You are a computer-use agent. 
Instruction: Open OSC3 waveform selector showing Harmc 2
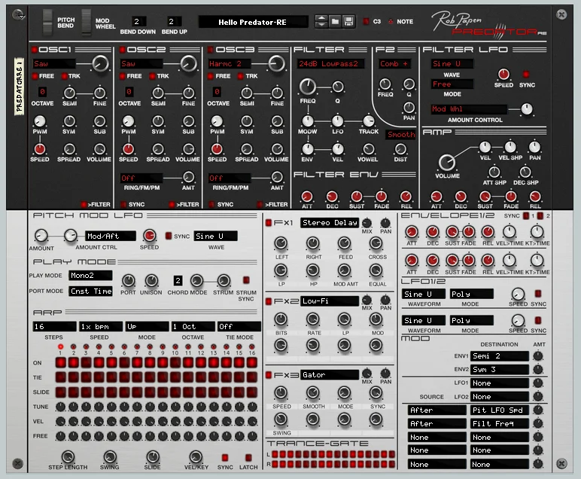[x=230, y=64]
